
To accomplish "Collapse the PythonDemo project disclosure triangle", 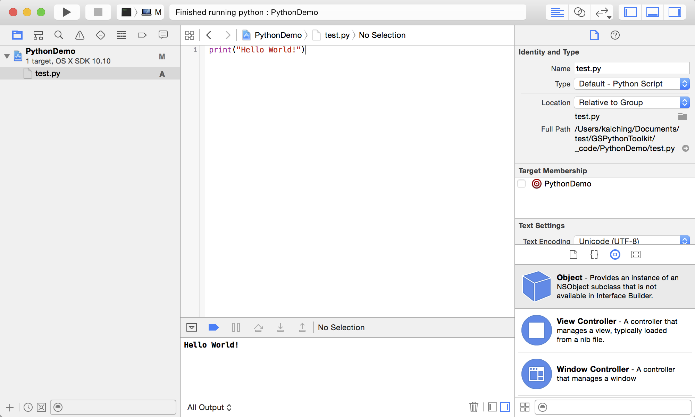I will (7, 56).
